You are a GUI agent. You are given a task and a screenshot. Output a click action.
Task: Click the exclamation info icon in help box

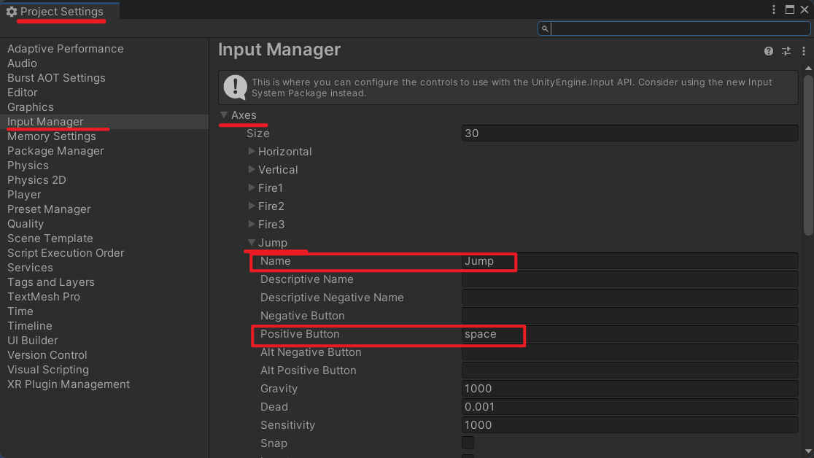click(235, 87)
